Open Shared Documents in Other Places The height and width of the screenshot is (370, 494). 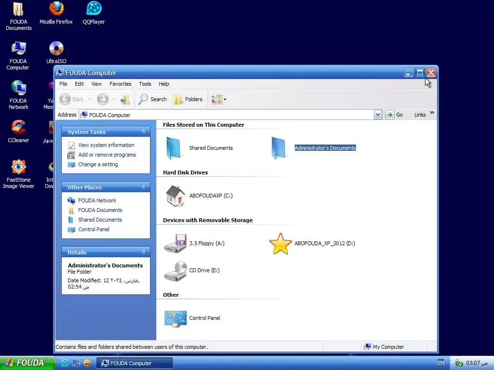click(x=100, y=220)
